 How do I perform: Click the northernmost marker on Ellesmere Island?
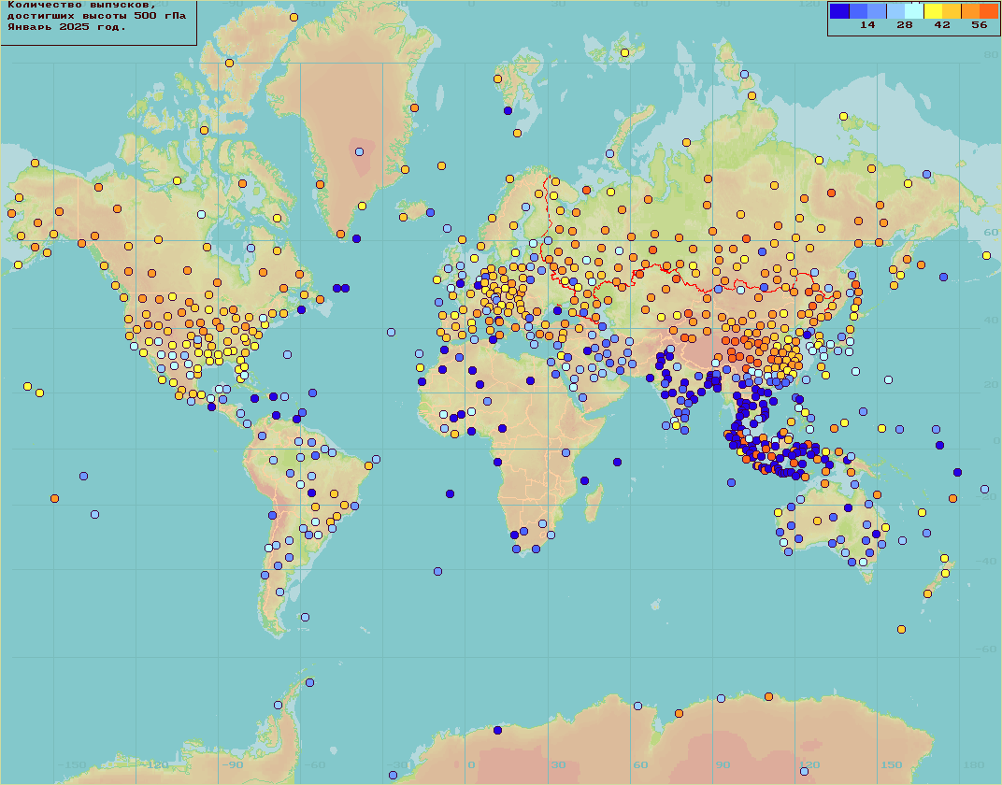click(x=294, y=18)
